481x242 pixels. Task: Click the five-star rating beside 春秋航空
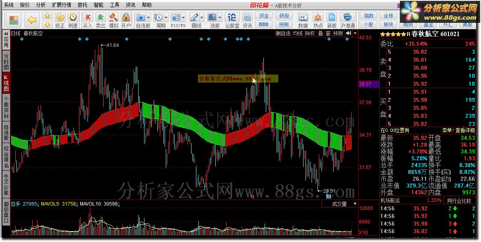coord(393,34)
